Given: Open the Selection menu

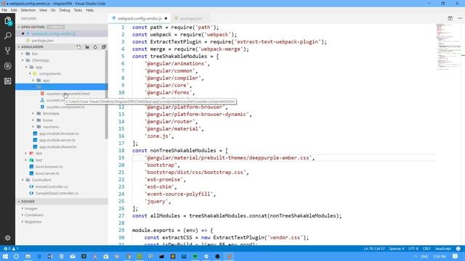Looking at the screenshot, I should coord(28,10).
